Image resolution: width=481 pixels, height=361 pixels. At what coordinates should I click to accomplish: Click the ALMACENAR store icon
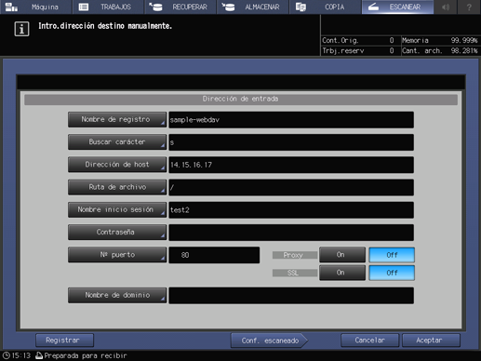coord(228,7)
